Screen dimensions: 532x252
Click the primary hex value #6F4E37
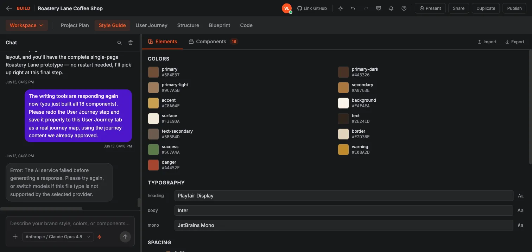(171, 75)
